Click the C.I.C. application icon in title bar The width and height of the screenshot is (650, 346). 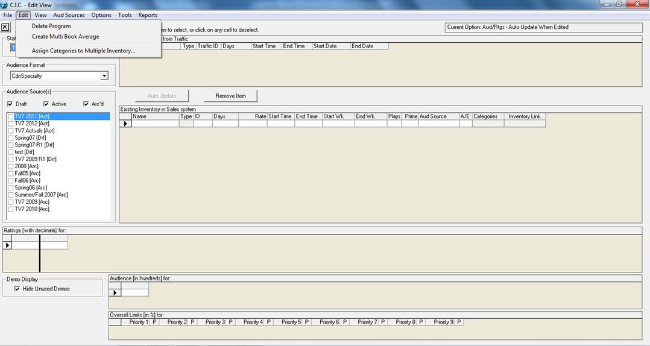[x=5, y=5]
